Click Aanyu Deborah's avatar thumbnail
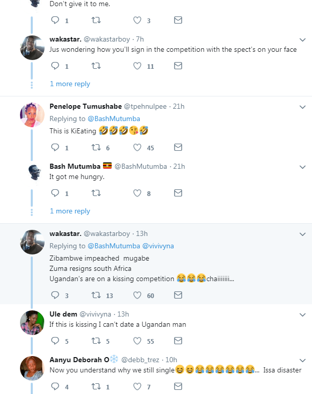 coord(32,368)
